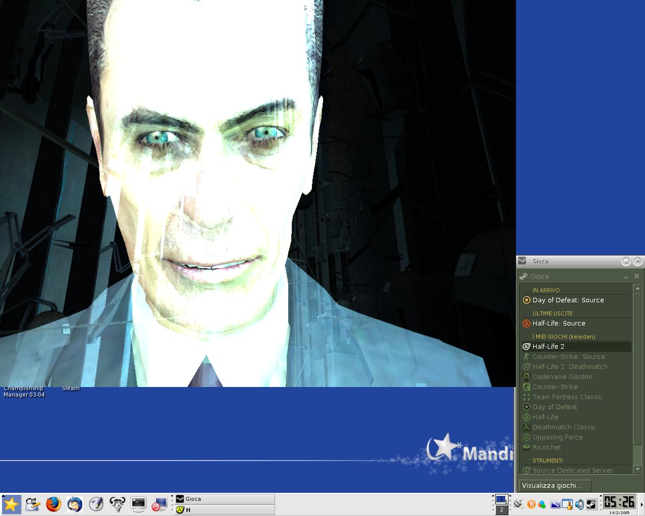Click the Team Fortress Classic crosshair icon
The image size is (645, 516).
pos(527,397)
